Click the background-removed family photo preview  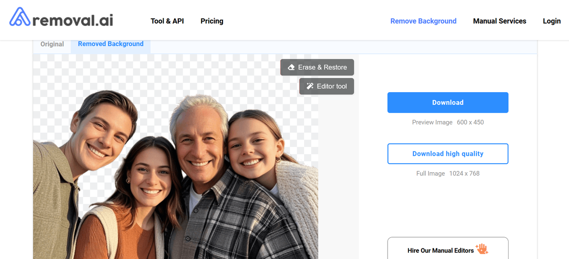pyautogui.click(x=176, y=157)
